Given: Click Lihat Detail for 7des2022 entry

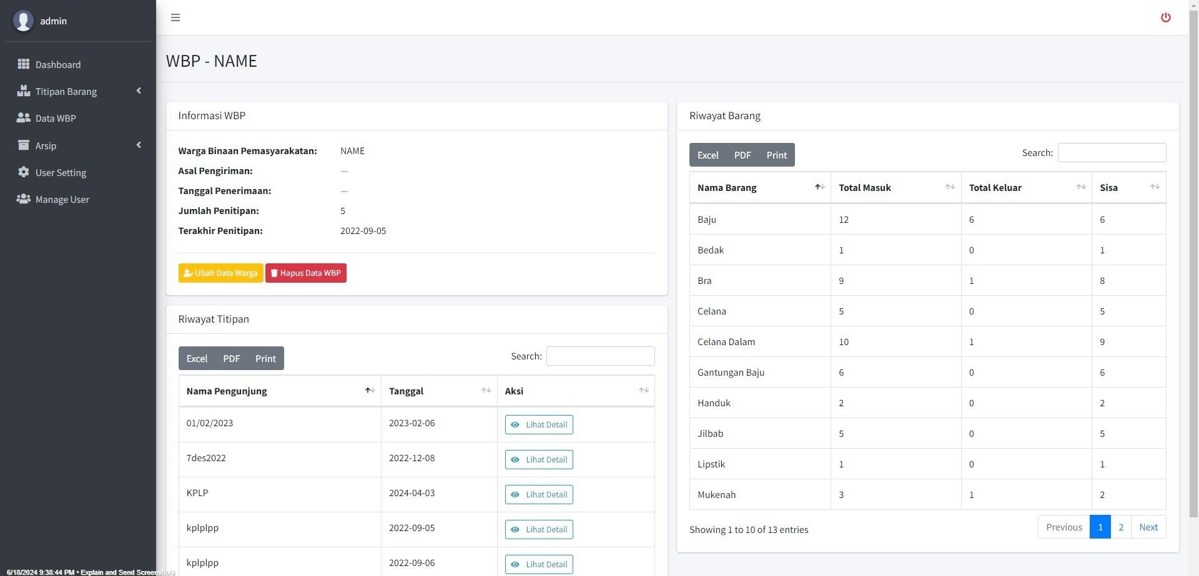Looking at the screenshot, I should point(538,459).
